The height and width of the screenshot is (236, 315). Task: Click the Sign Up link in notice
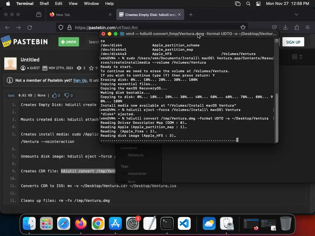(80, 80)
